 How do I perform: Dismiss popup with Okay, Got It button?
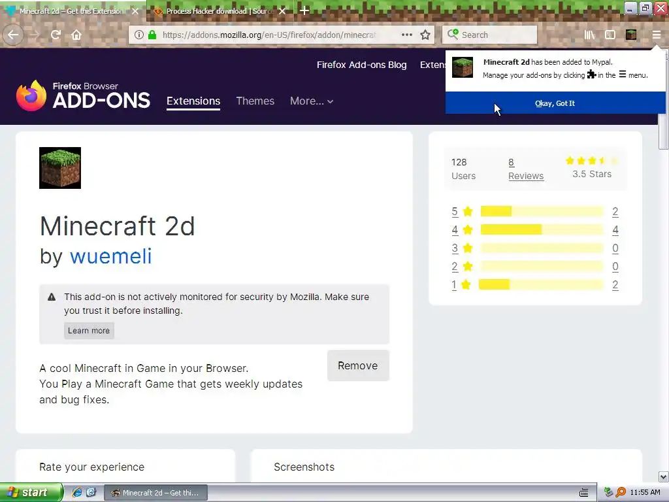pos(555,103)
